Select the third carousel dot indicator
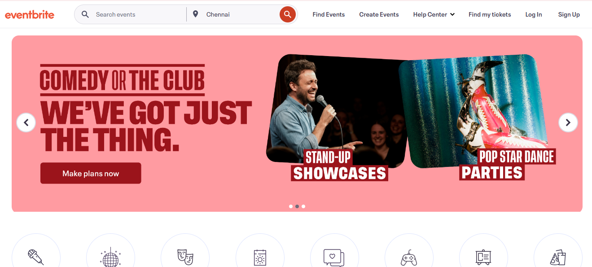 pyautogui.click(x=303, y=206)
